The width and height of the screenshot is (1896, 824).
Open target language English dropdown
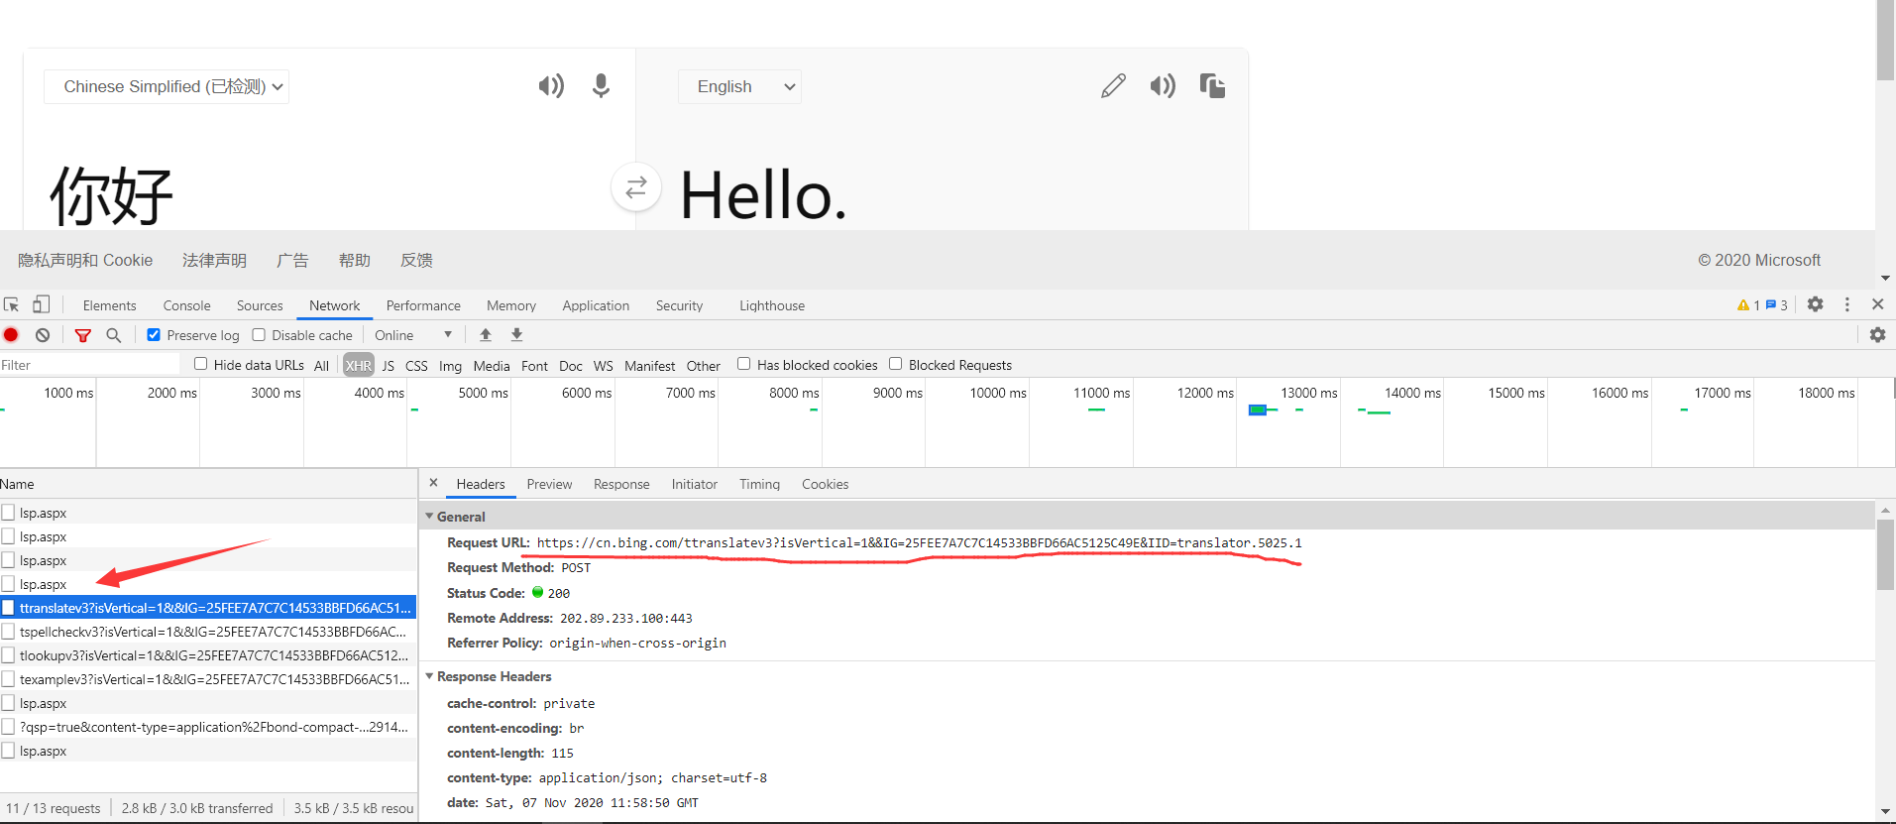tap(739, 86)
